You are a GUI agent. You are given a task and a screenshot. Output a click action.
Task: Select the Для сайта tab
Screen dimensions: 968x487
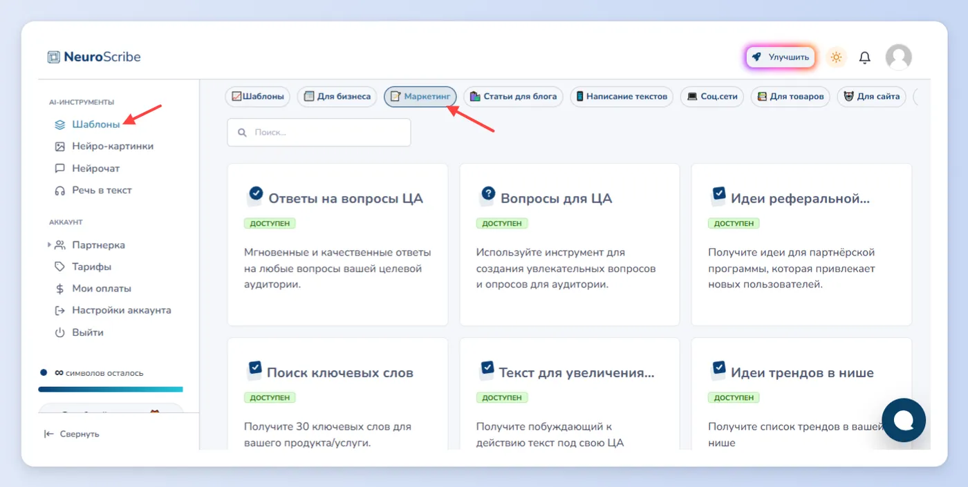click(872, 97)
